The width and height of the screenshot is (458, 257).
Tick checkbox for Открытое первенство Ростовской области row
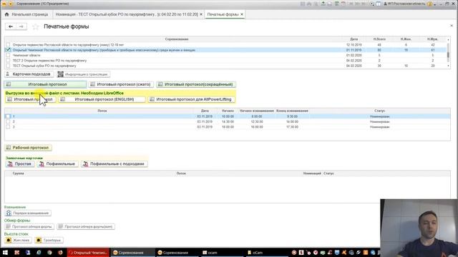(8, 45)
